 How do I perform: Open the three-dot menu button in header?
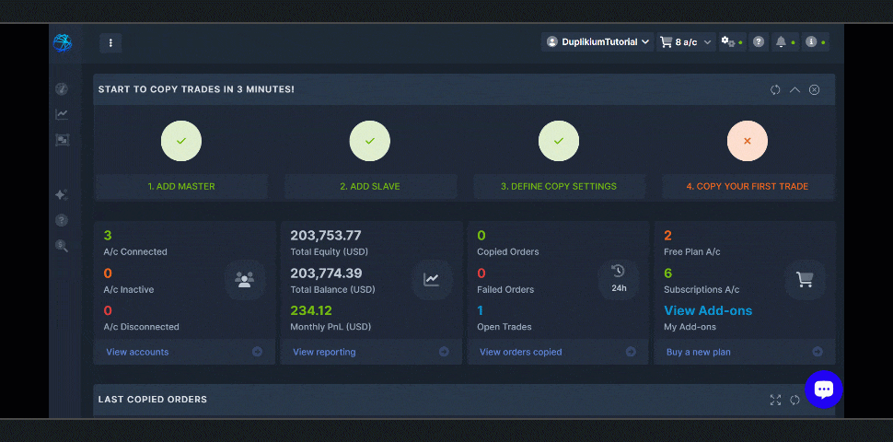(x=110, y=42)
